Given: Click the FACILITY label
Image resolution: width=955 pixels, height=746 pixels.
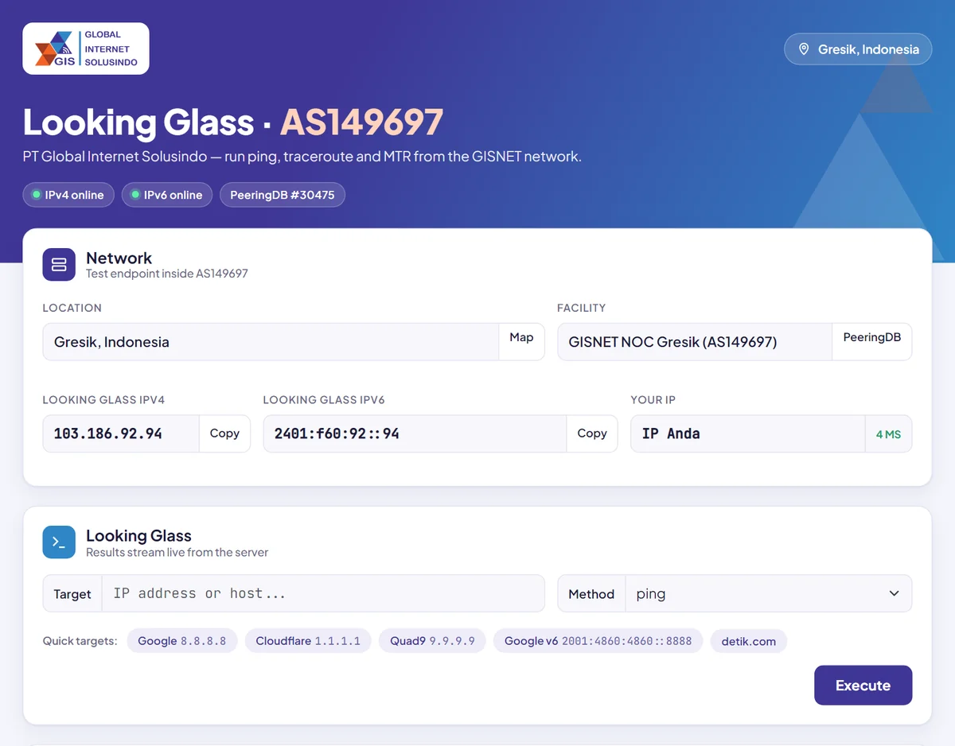Looking at the screenshot, I should 582,308.
